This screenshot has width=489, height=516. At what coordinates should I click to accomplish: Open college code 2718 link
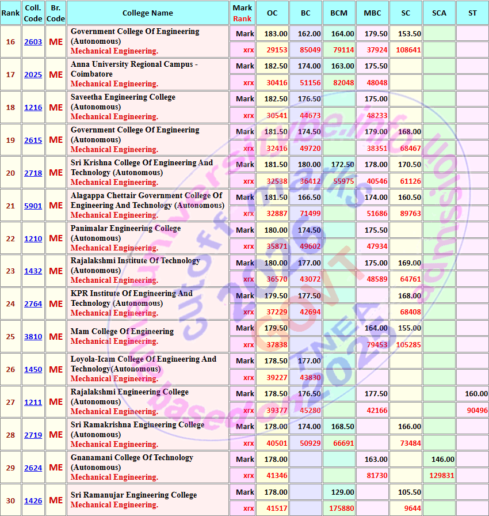click(33, 173)
